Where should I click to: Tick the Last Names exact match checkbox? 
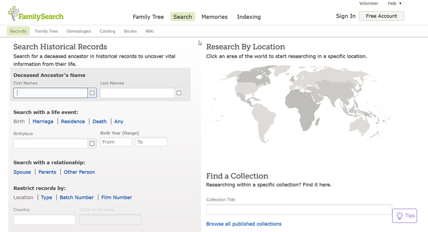179,93
